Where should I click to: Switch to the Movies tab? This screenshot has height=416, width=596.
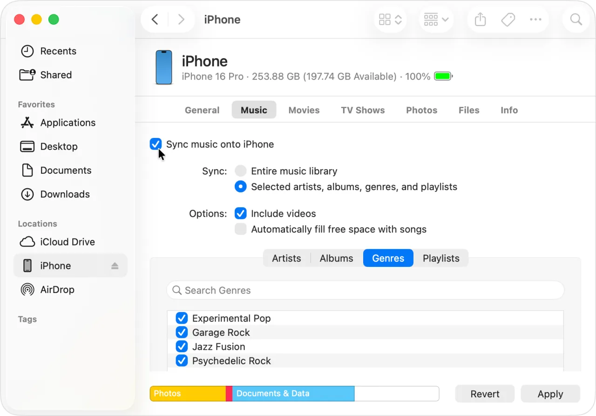(x=304, y=110)
